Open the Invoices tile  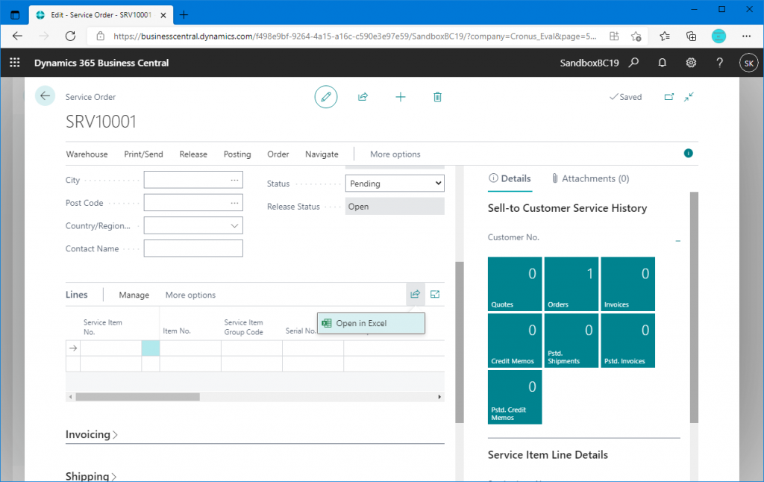628,284
